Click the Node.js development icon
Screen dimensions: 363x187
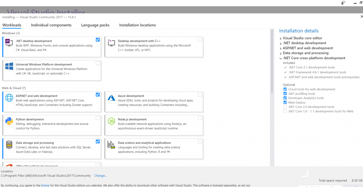pyautogui.click(x=111, y=121)
